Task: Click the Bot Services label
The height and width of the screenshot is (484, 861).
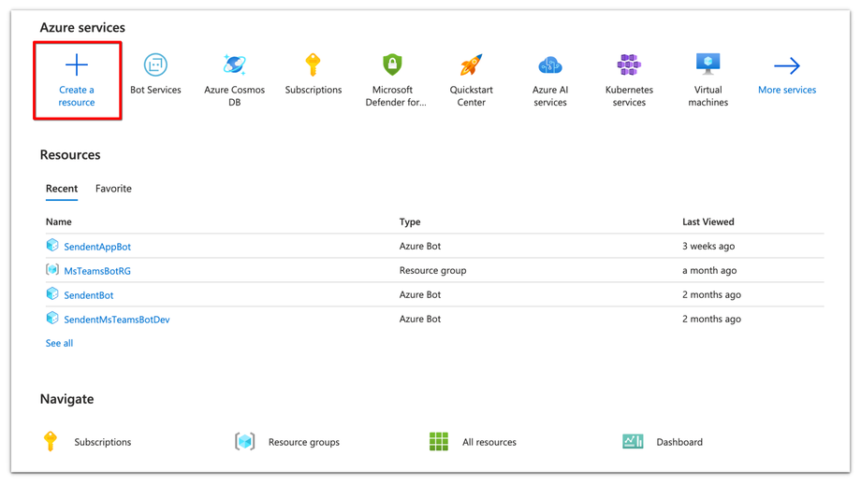Action: (155, 90)
